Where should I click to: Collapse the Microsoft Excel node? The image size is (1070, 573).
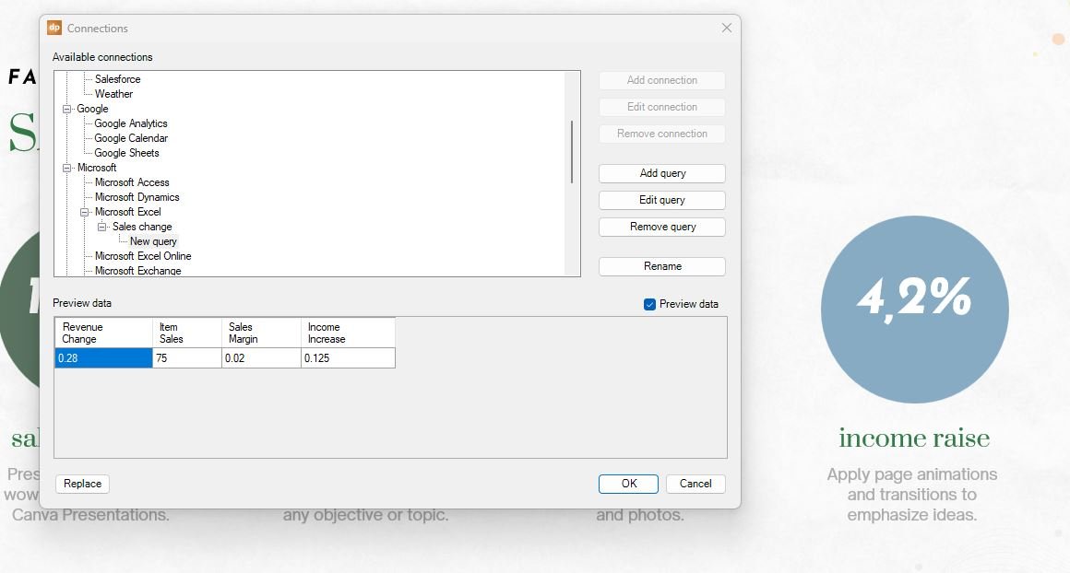pos(85,212)
